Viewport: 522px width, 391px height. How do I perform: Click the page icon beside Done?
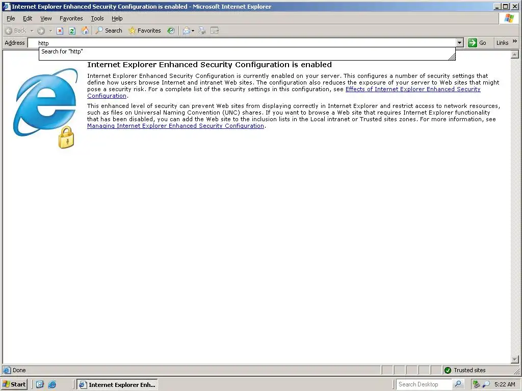tap(7, 370)
